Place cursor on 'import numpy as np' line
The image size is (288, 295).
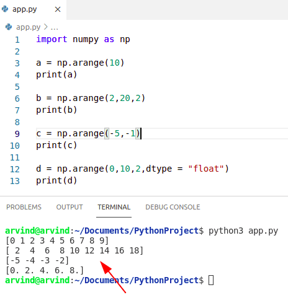(83, 40)
